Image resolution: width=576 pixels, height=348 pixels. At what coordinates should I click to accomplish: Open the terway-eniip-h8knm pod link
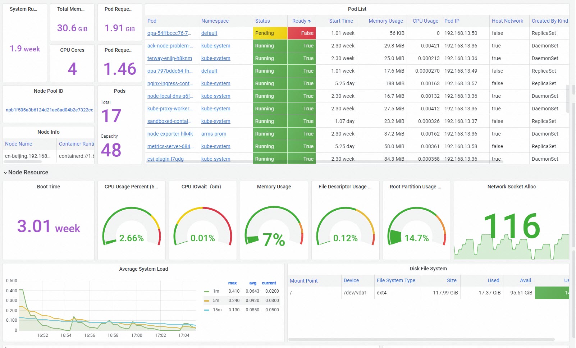click(x=169, y=58)
